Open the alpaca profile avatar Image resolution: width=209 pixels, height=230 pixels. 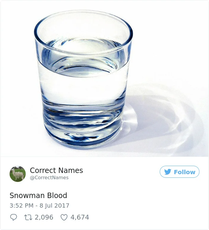[18, 174]
